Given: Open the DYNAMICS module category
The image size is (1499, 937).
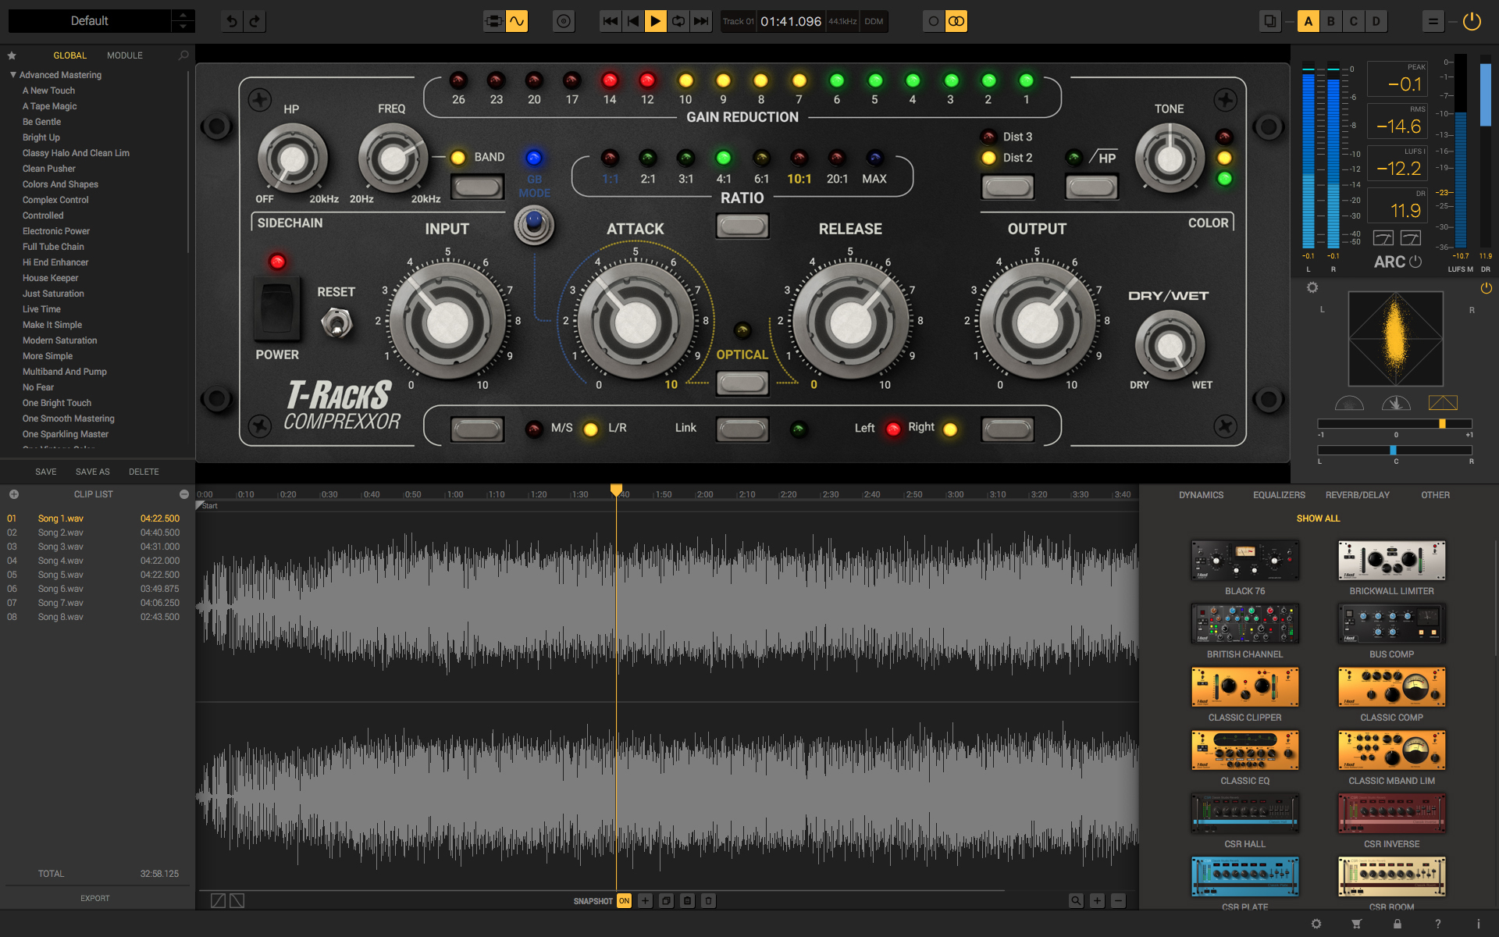Looking at the screenshot, I should pos(1201,495).
